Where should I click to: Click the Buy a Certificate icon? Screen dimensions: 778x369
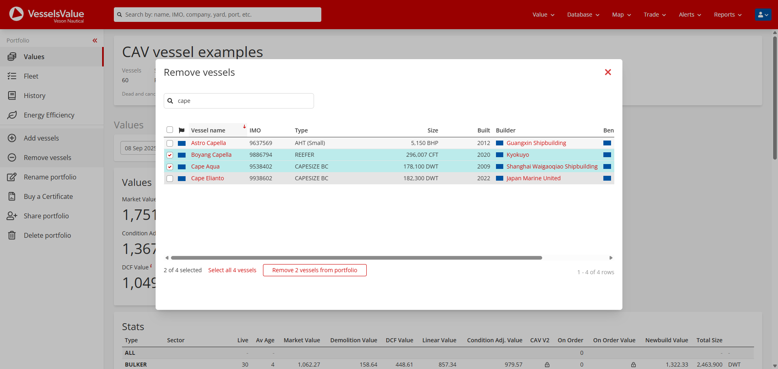pos(12,196)
